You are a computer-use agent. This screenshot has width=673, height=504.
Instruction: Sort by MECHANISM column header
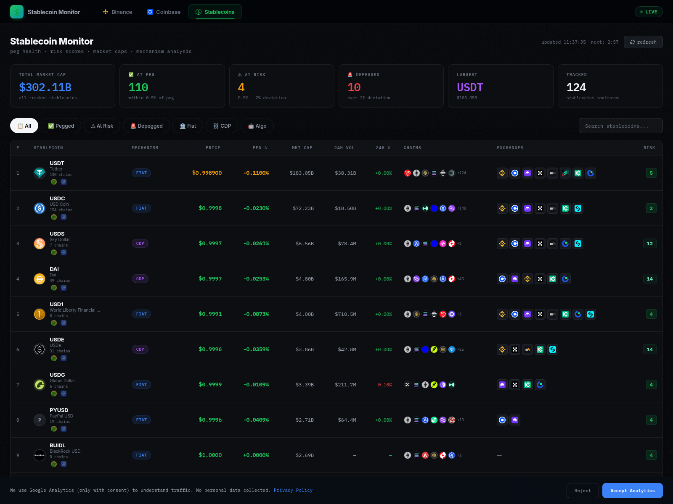145,148
